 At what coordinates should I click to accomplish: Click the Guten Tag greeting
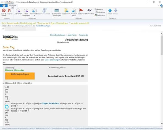pos(9,47)
